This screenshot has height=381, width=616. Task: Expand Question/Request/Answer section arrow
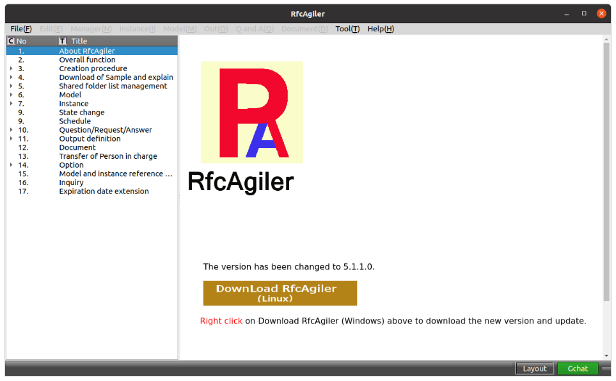tap(11, 130)
